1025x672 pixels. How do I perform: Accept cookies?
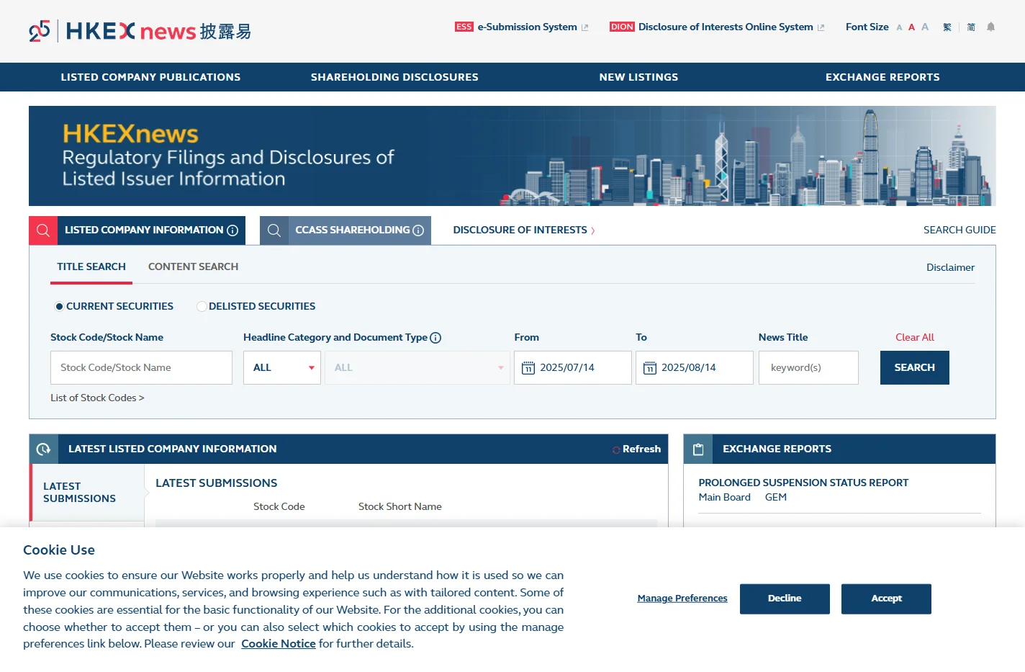coord(886,599)
